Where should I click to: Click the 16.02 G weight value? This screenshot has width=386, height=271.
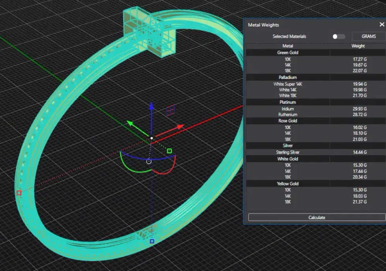[360, 128]
